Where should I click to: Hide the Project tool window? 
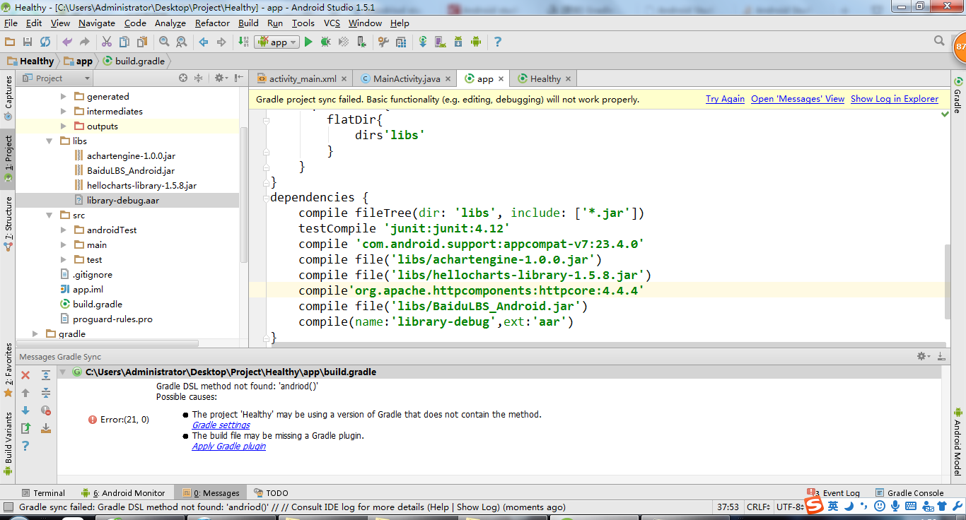pyautogui.click(x=238, y=78)
